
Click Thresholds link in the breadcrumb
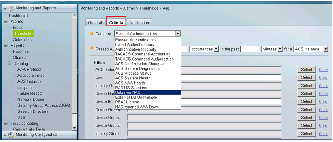[149, 9]
